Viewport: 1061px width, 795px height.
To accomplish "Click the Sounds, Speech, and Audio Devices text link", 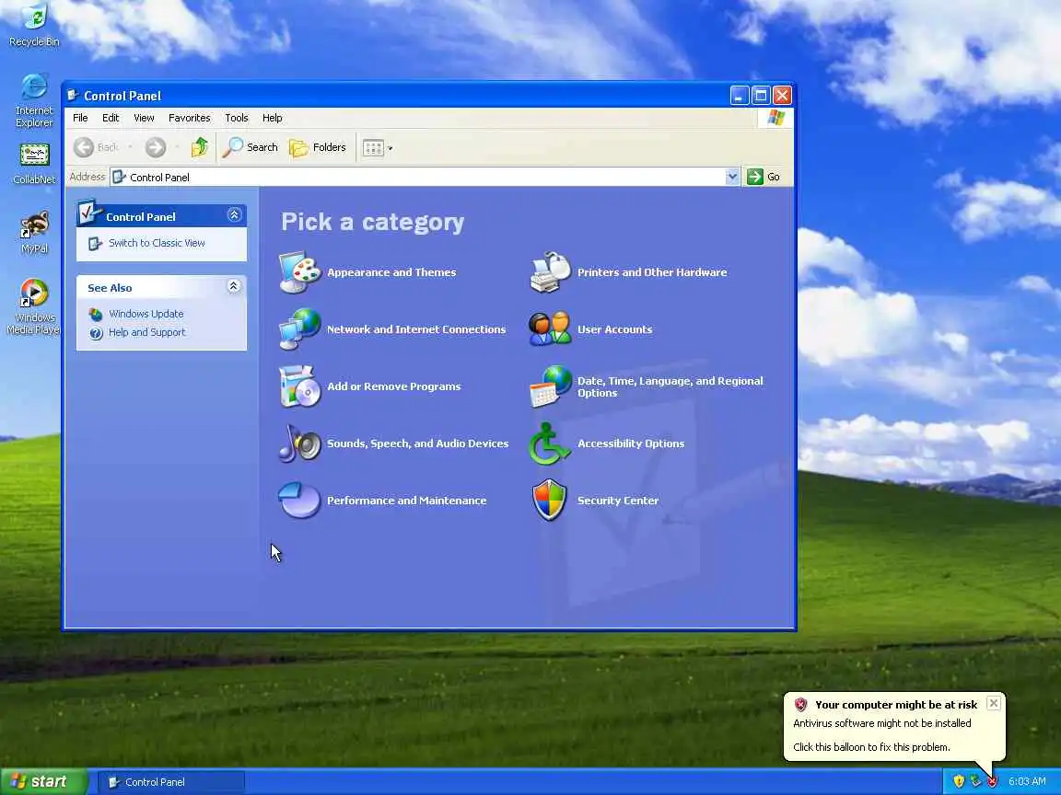I will [417, 444].
